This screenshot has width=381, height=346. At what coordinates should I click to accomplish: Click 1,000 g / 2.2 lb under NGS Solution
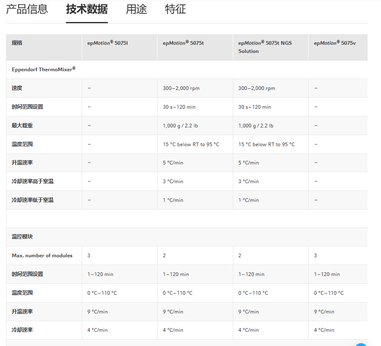coord(256,126)
